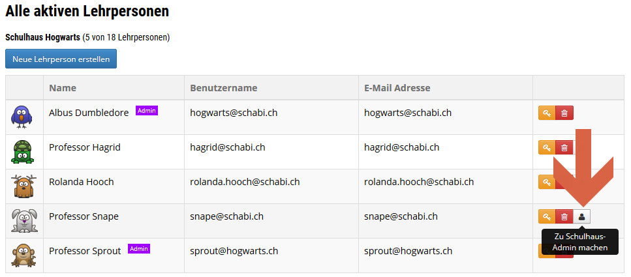This screenshot has height=277, width=631.
Task: Click Professor Hagrid's turtle avatar
Action: point(23,152)
